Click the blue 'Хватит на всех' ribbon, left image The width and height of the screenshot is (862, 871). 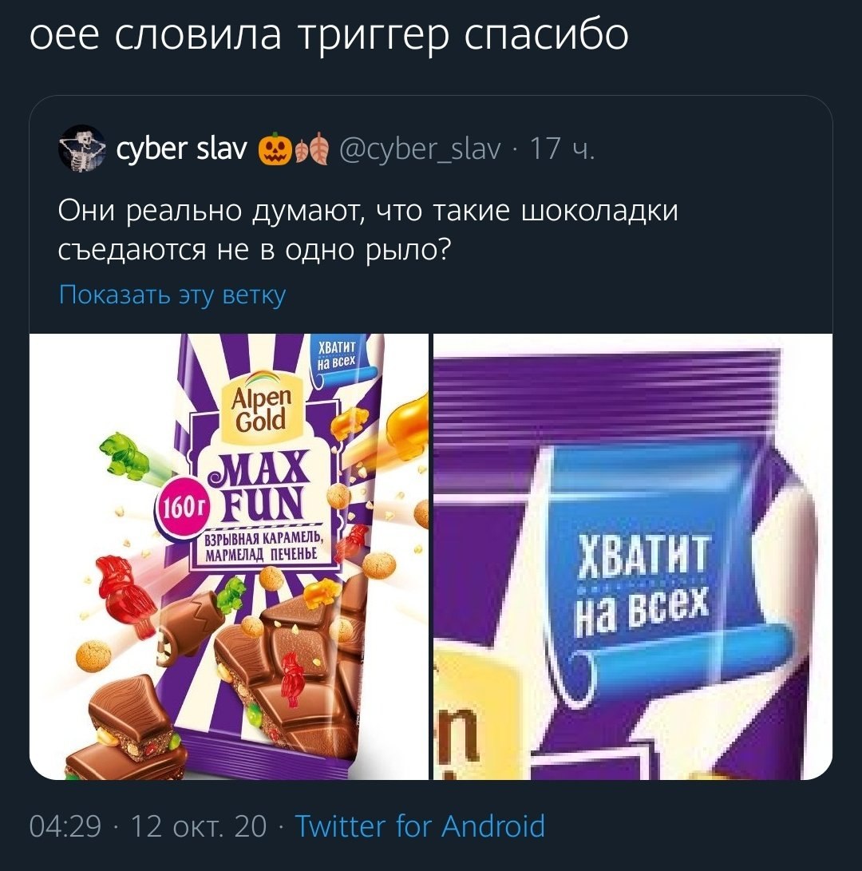(337, 358)
